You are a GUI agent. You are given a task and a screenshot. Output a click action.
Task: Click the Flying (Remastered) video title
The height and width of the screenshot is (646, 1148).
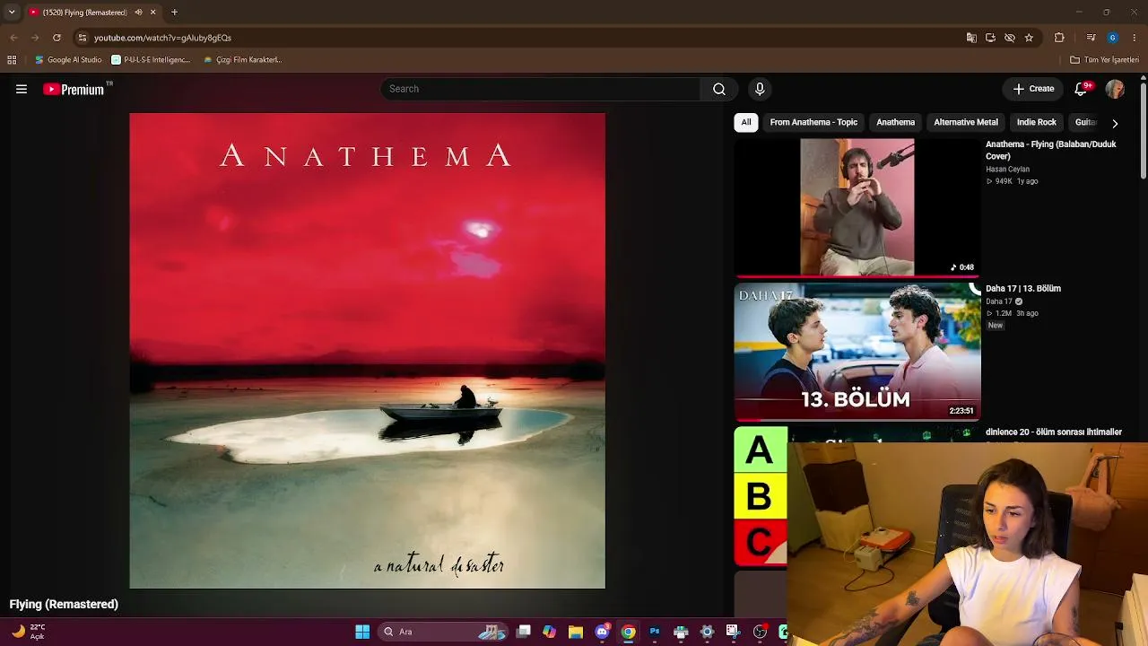pos(64,604)
